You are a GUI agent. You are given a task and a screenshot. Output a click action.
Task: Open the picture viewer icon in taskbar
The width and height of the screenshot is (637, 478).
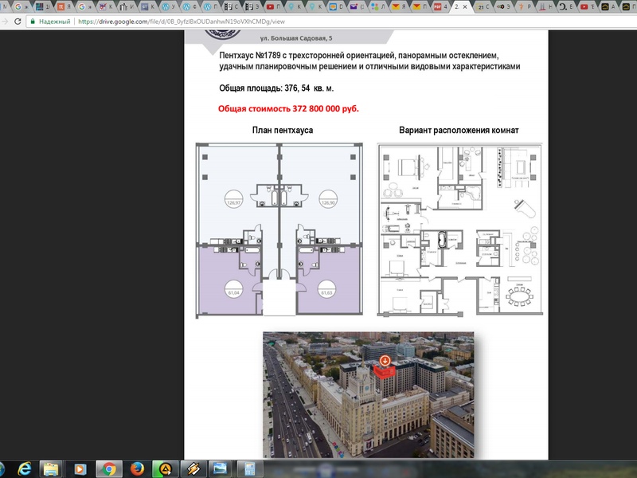(221, 468)
